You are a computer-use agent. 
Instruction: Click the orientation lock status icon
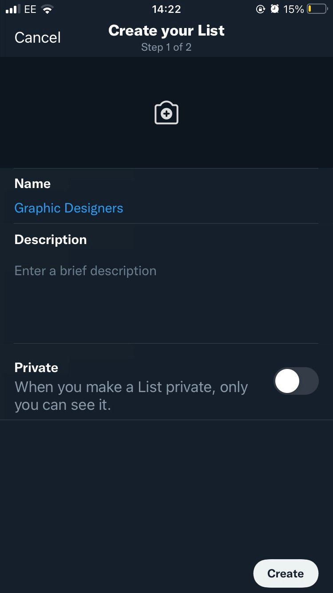[x=261, y=9]
